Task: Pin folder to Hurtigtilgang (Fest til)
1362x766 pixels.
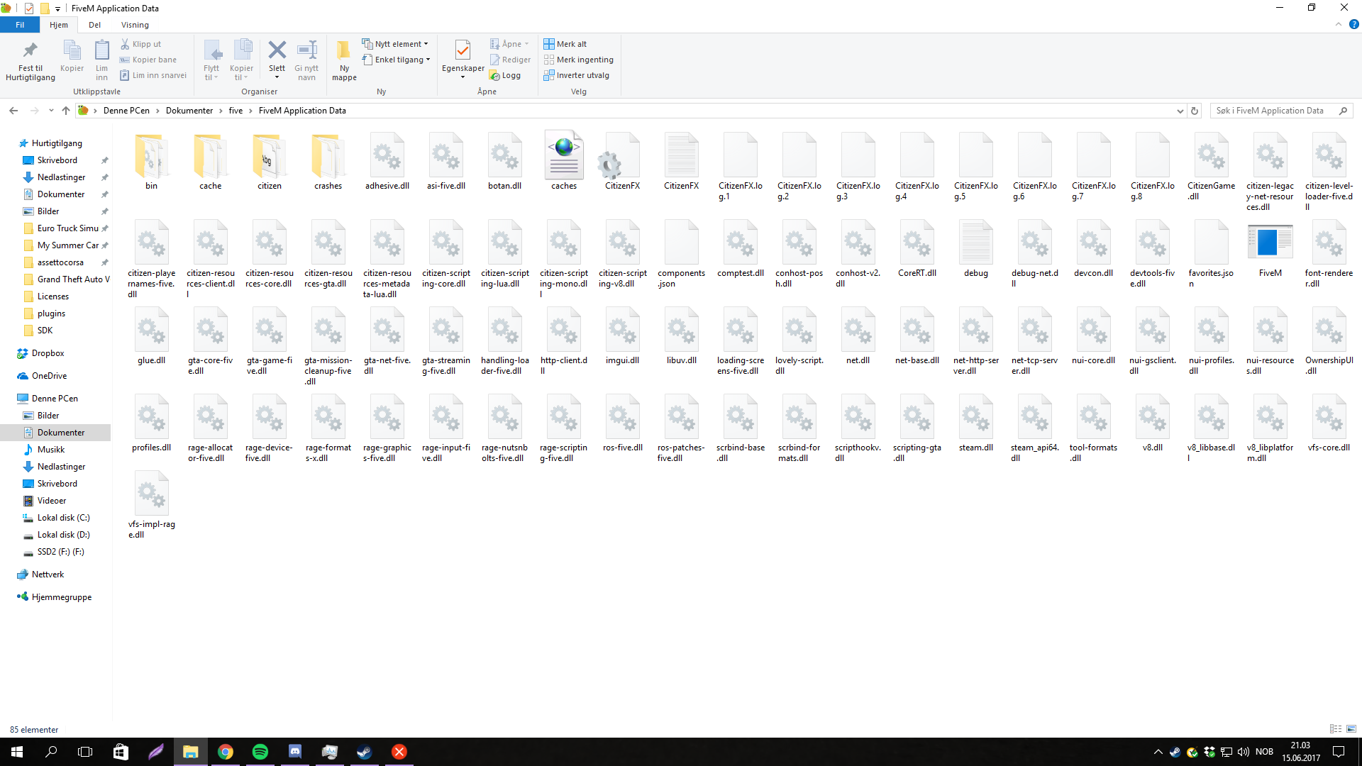Action: (x=30, y=60)
